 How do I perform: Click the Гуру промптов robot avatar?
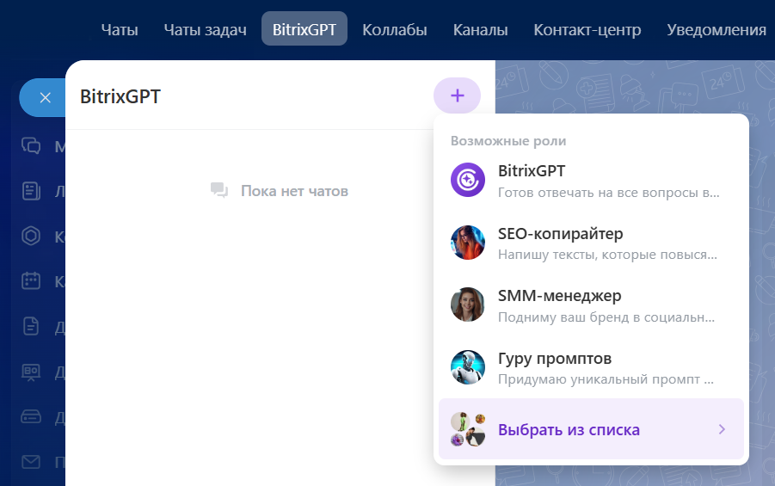tap(468, 366)
